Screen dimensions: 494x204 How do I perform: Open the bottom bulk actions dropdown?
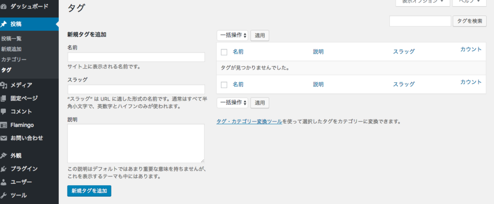pyautogui.click(x=233, y=103)
